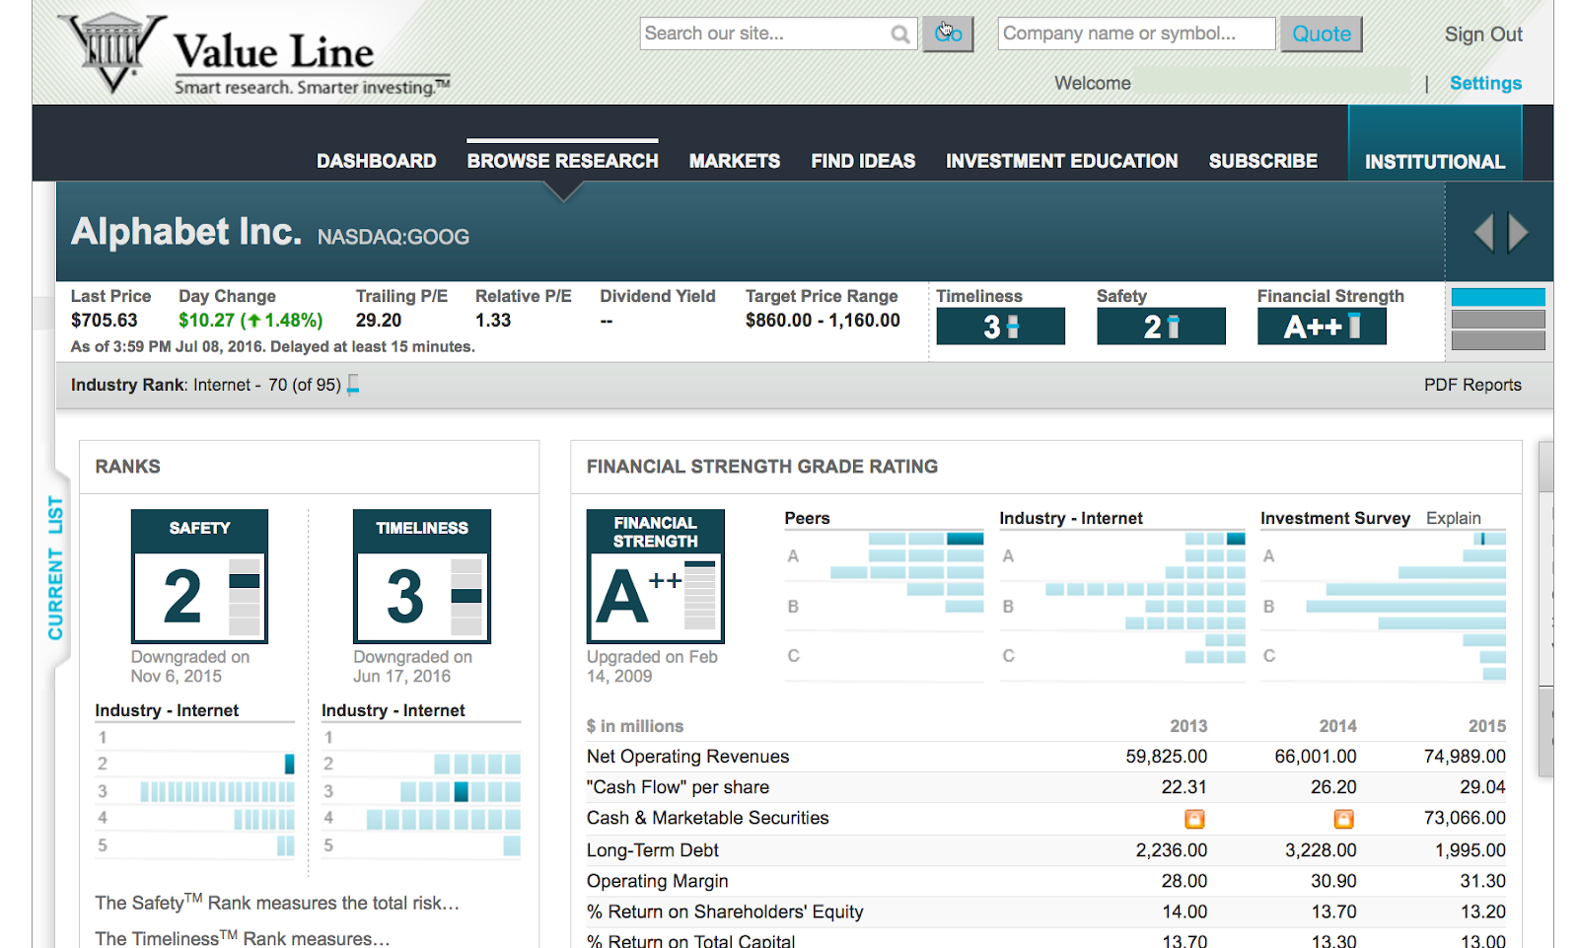This screenshot has height=948, width=1578.
Task: Click FINANCIAL STRENGTH GRADE RATING heading
Action: click(x=762, y=467)
